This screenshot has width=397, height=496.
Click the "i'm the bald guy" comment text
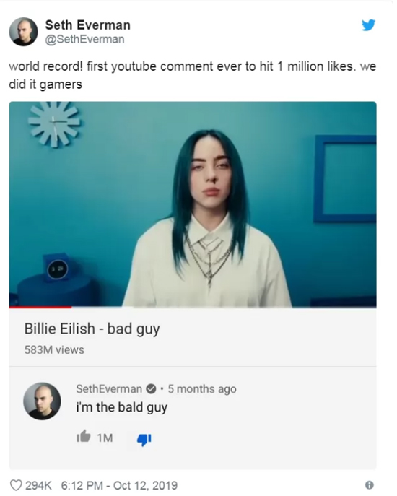click(121, 407)
